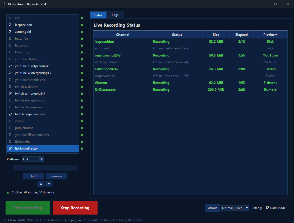Uncheck fishtank:director checkbox

click(10, 148)
